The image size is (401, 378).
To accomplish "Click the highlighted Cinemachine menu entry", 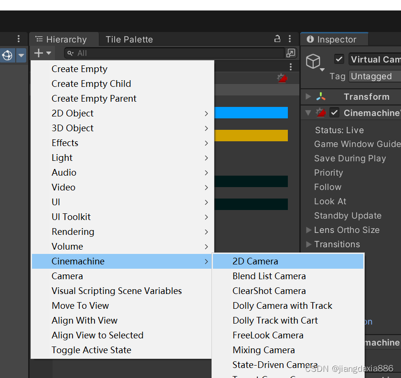I will (x=122, y=262).
